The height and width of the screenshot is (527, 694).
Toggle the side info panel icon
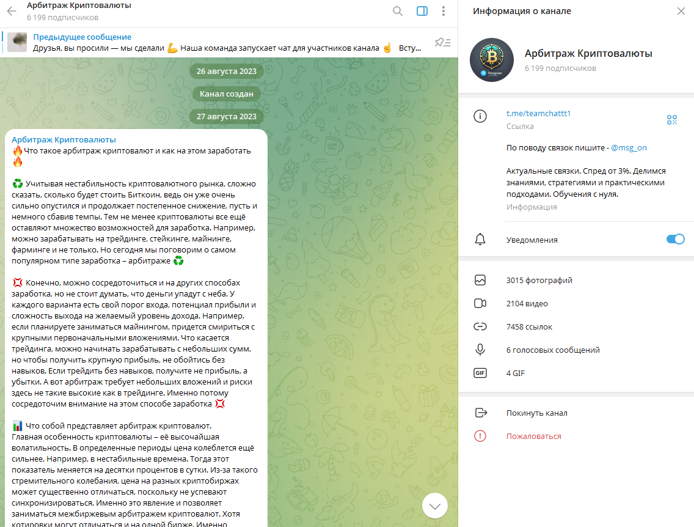point(422,11)
